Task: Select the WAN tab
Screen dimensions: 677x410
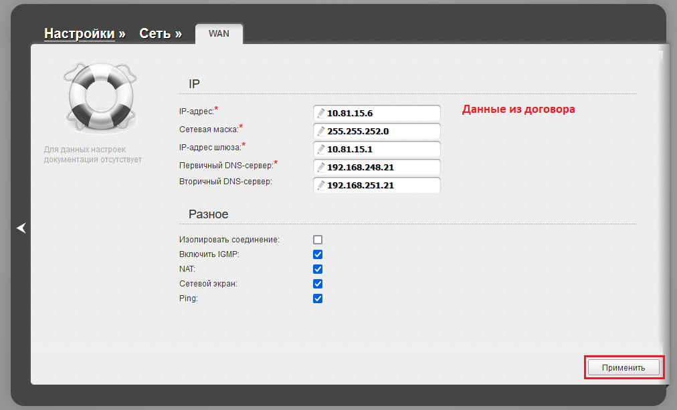Action: pos(219,33)
